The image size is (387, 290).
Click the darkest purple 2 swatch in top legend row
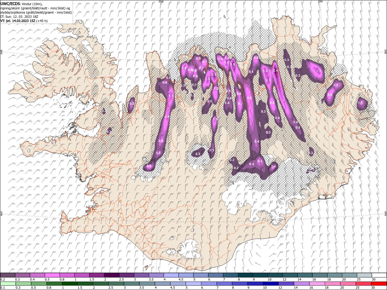point(111,275)
